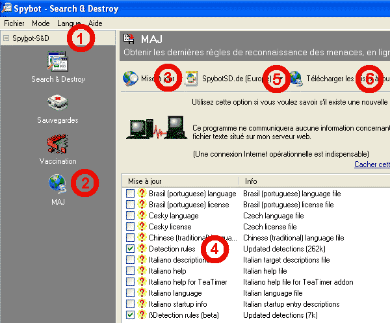This screenshot has width=390, height=323.
Task: Check the Chinese (traditional) language checkbox
Action: click(131, 237)
